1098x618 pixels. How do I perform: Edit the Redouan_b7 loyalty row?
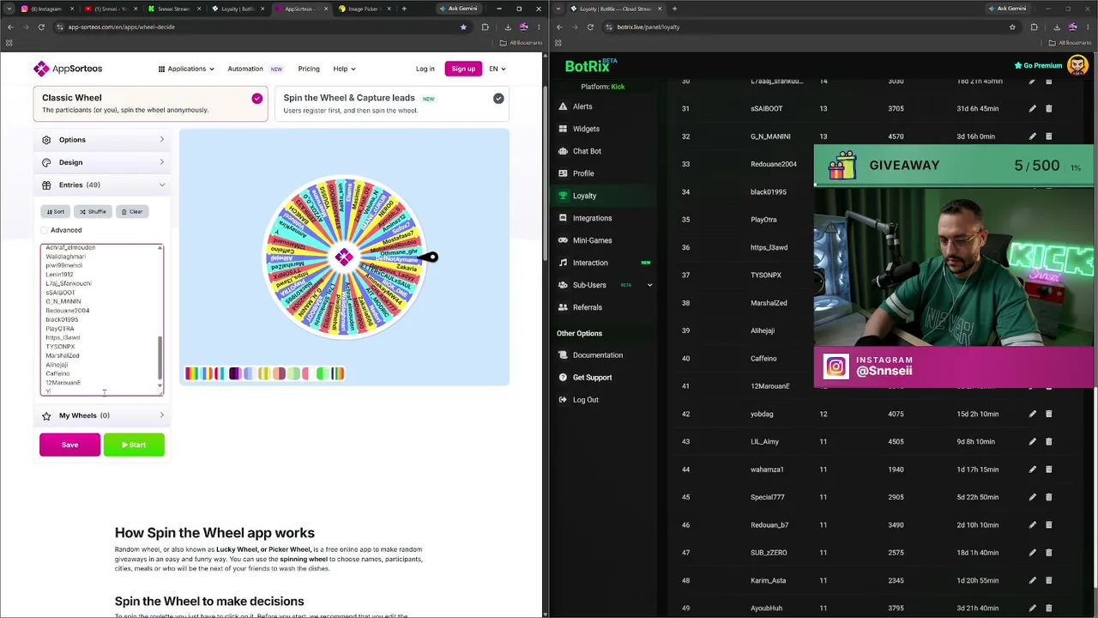1032,524
